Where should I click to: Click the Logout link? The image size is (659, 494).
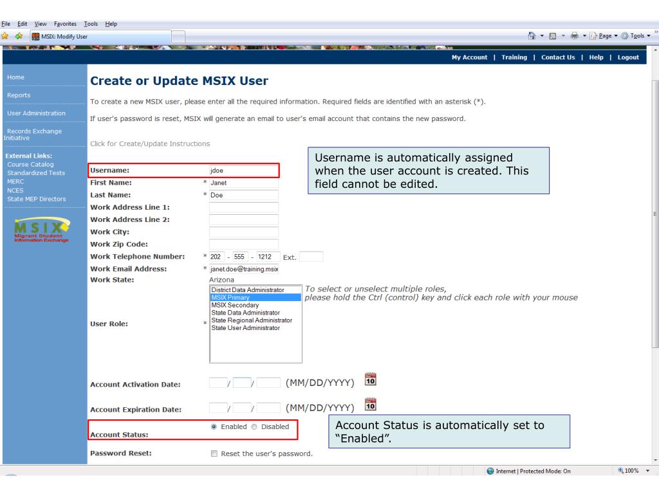tap(628, 57)
